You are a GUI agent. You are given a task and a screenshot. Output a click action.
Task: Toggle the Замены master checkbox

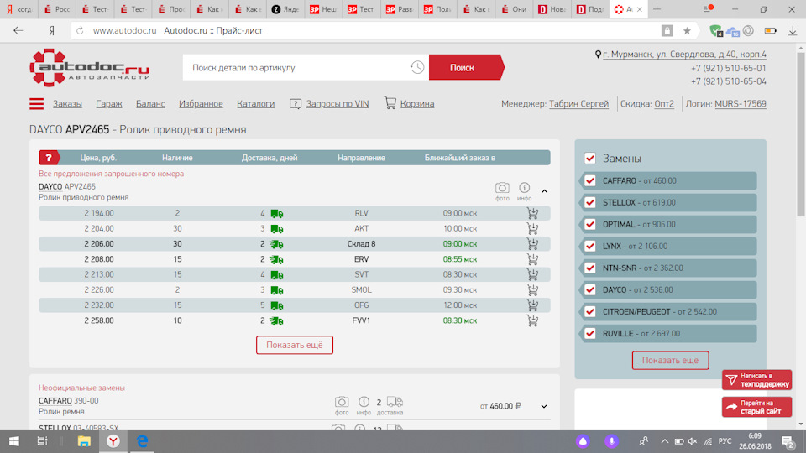pyautogui.click(x=590, y=159)
